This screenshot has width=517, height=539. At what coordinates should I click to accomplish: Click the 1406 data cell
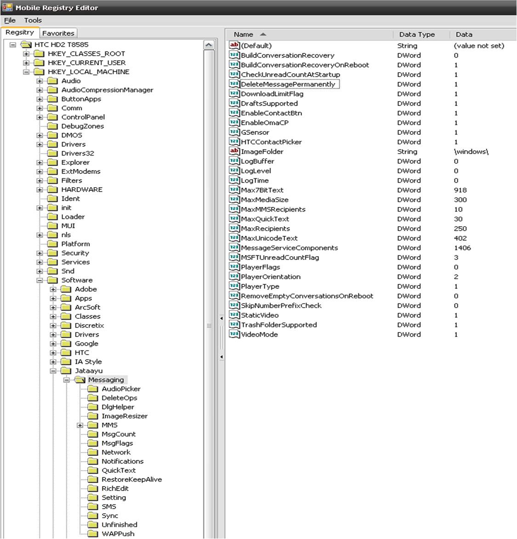click(462, 247)
